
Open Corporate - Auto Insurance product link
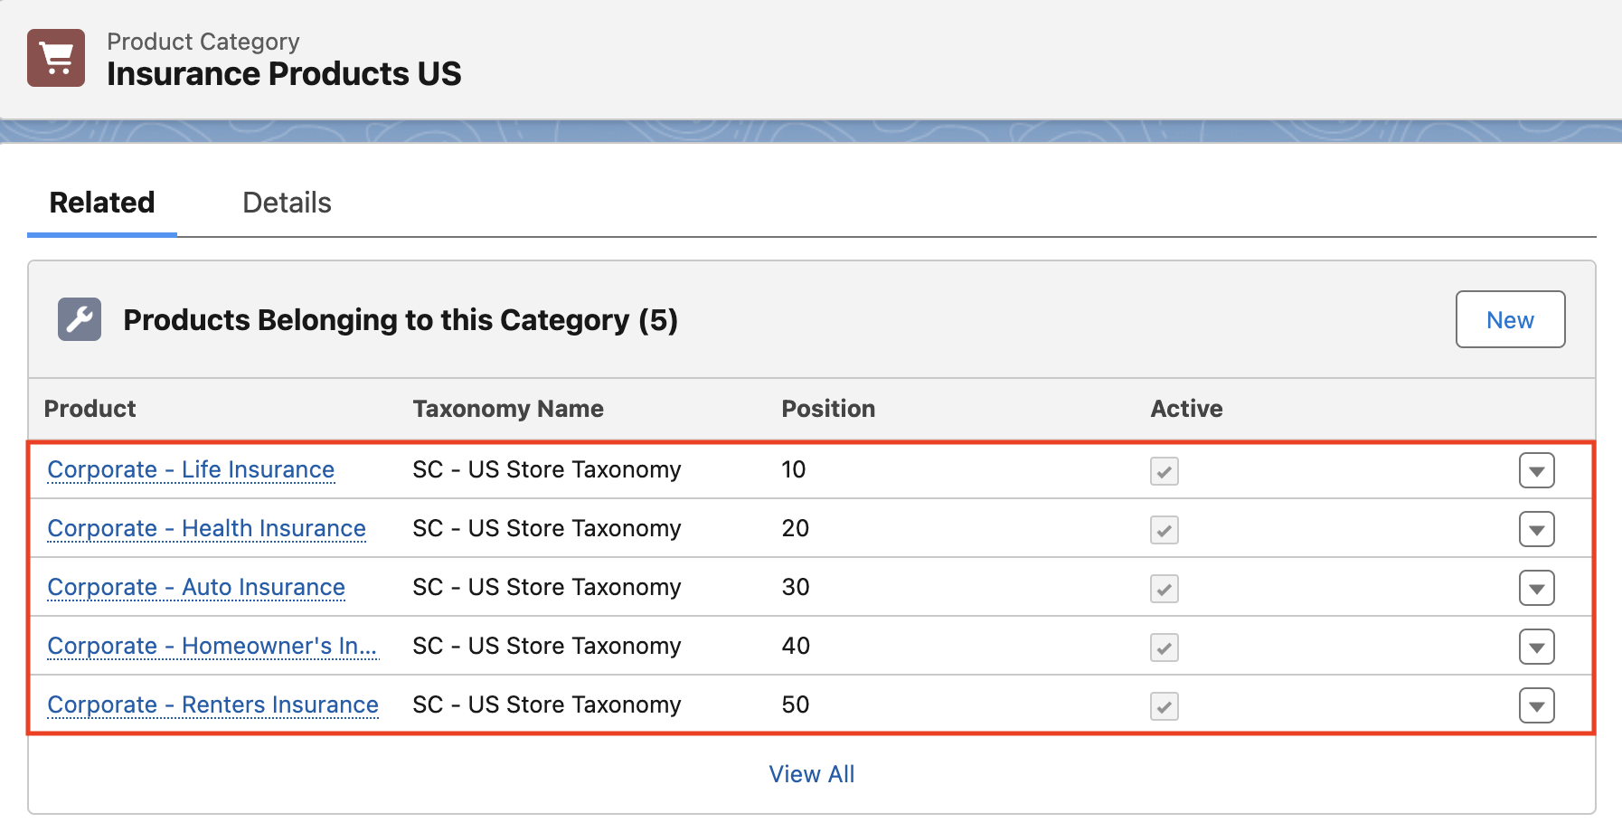(196, 587)
